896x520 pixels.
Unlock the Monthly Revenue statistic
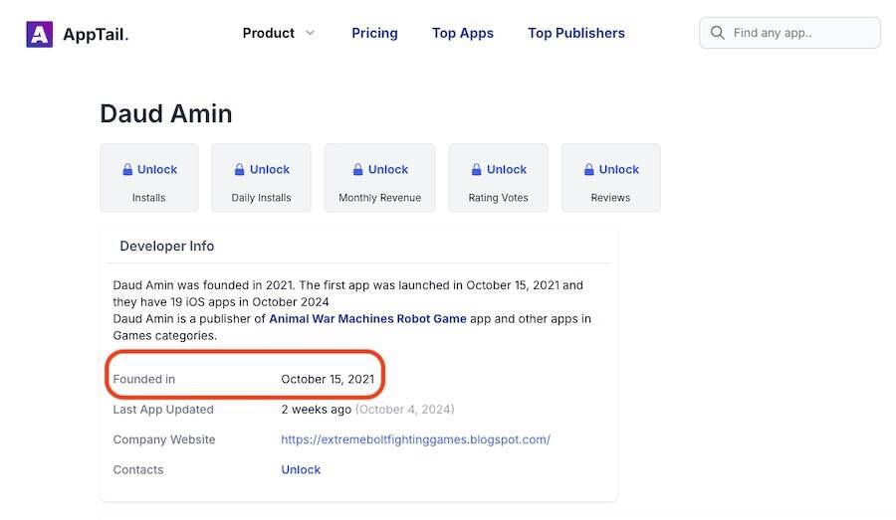pos(388,170)
